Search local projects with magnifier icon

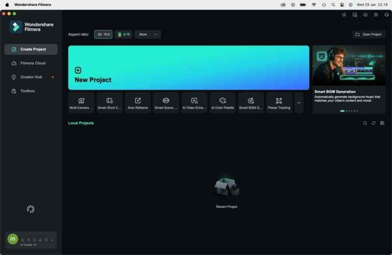click(365, 123)
